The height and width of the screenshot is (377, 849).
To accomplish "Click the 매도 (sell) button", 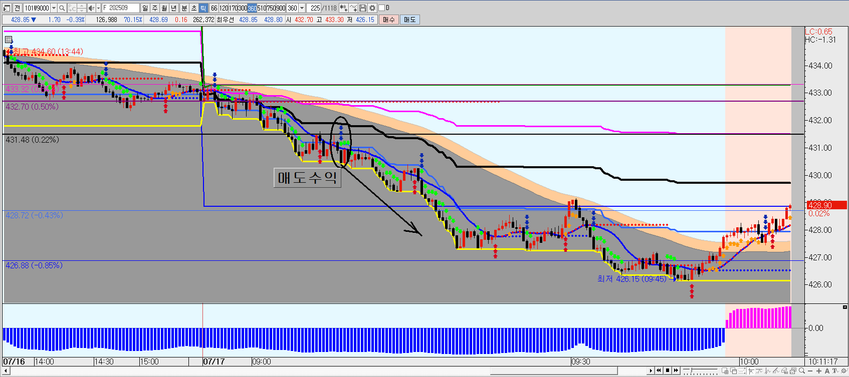I will (409, 20).
